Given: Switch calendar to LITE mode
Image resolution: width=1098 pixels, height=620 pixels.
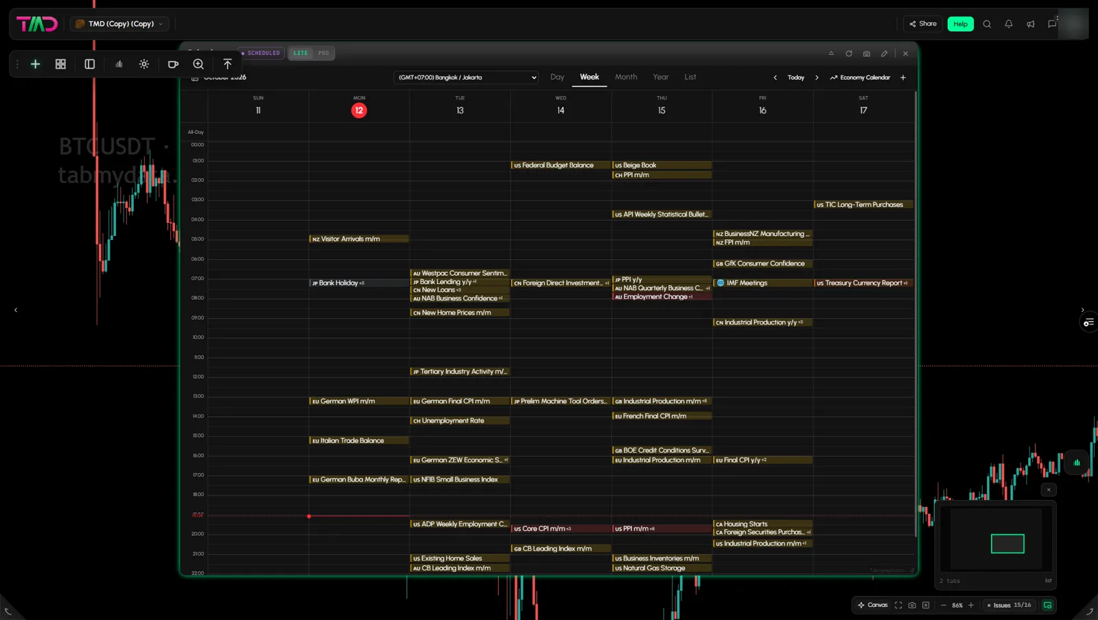Looking at the screenshot, I should 301,53.
